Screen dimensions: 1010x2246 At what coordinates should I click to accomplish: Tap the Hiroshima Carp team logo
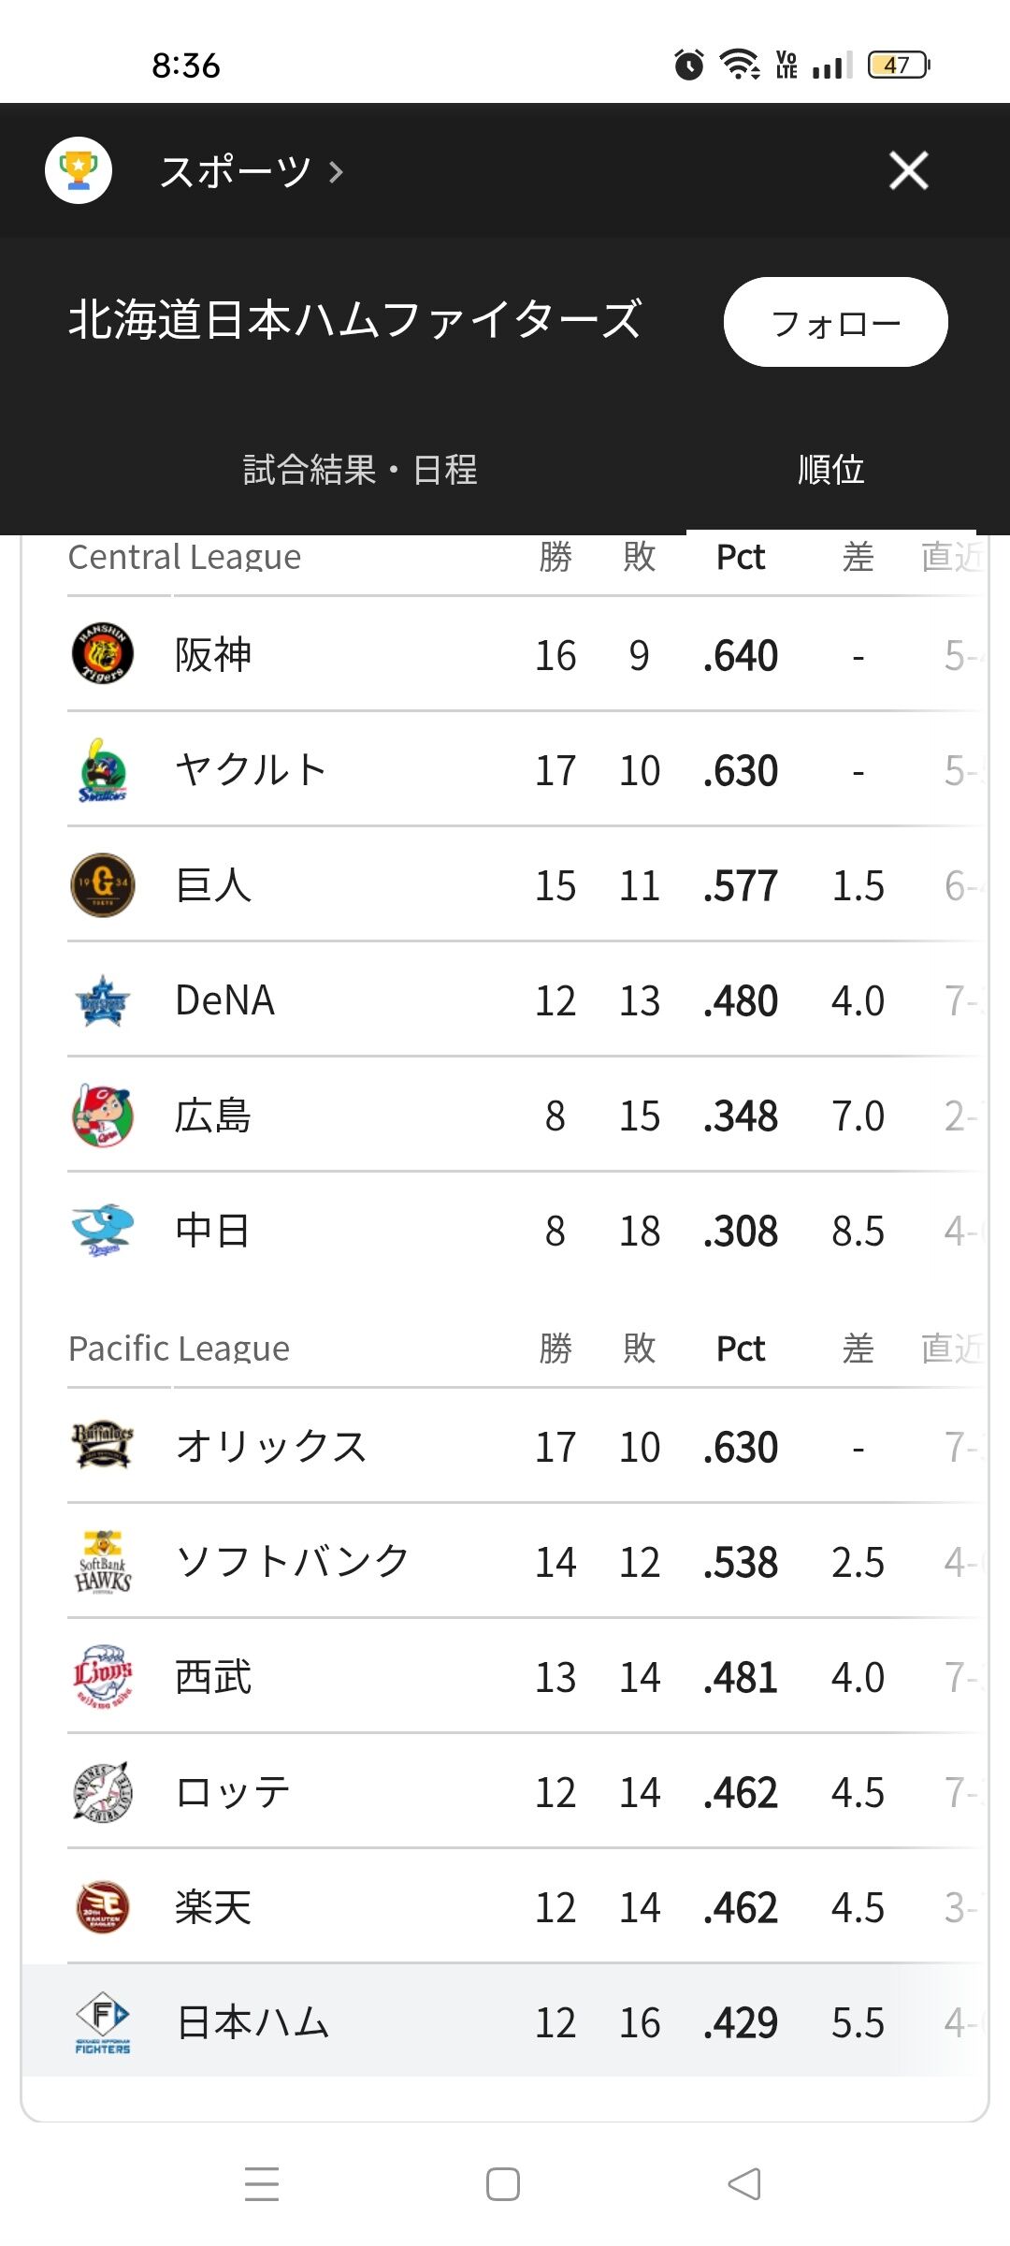tap(103, 1116)
